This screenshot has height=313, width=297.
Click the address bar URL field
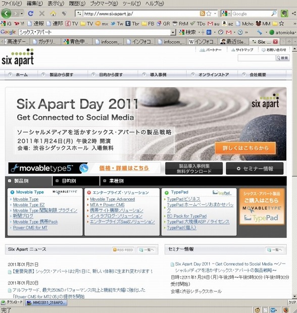tap(141, 14)
